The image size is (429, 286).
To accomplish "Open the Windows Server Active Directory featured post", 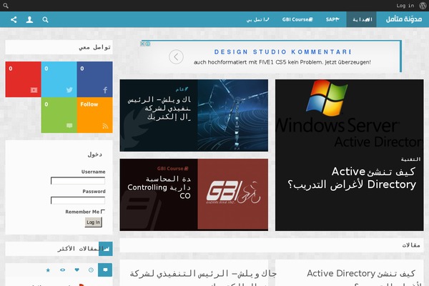I will (350, 155).
